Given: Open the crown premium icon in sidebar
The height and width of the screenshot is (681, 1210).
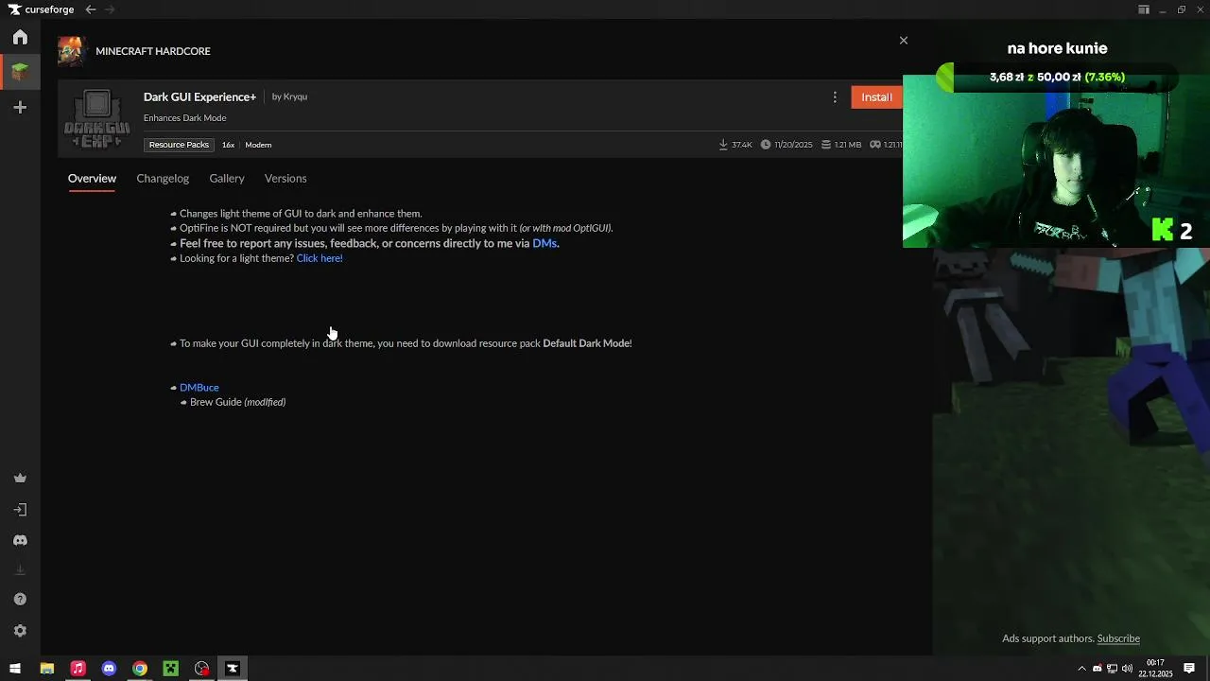Looking at the screenshot, I should pyautogui.click(x=20, y=479).
